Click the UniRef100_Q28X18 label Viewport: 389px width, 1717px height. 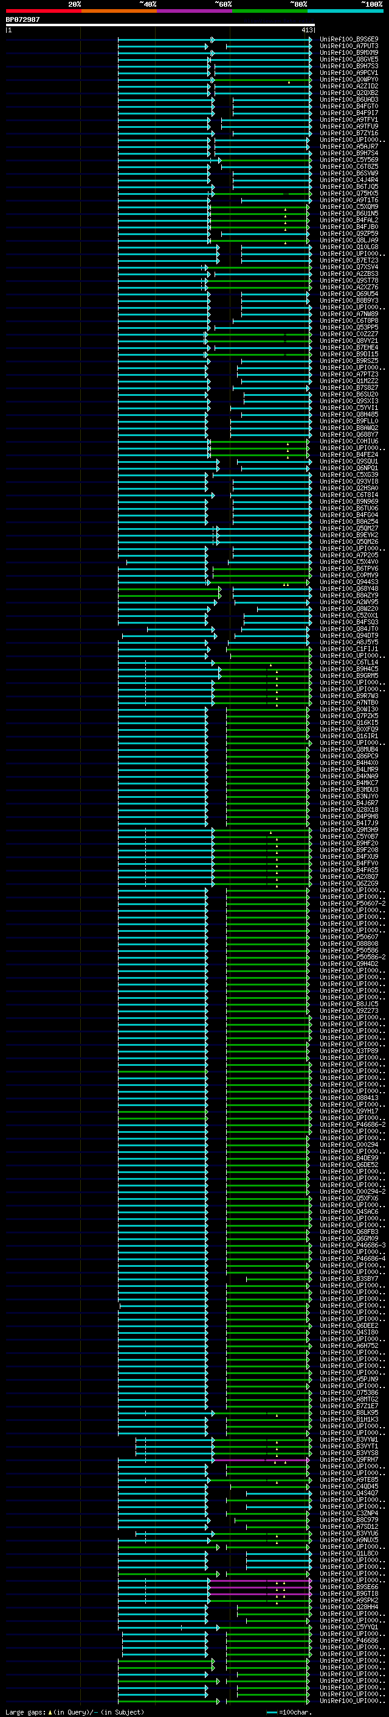coord(349,810)
